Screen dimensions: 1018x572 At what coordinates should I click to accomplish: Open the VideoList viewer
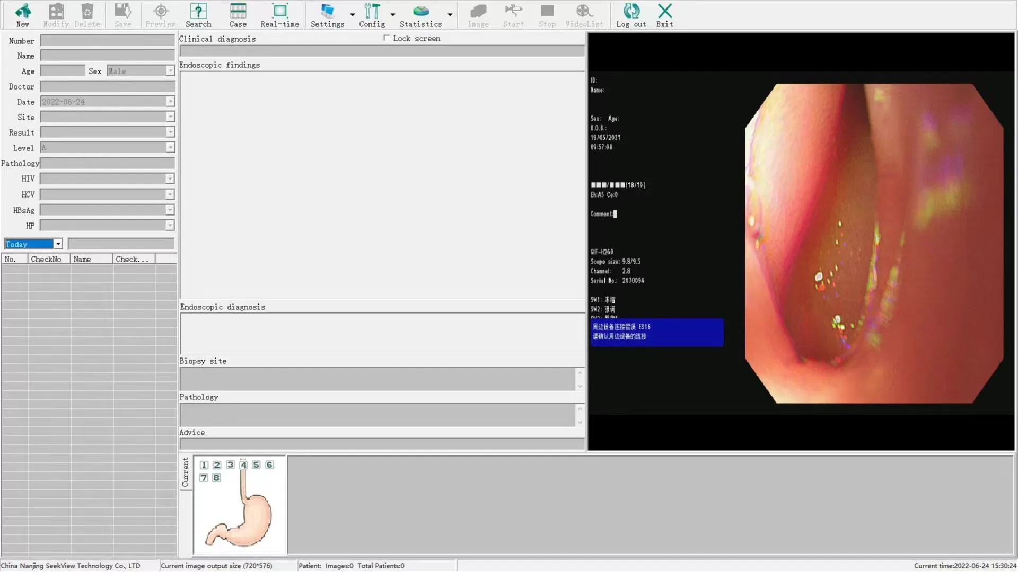583,15
